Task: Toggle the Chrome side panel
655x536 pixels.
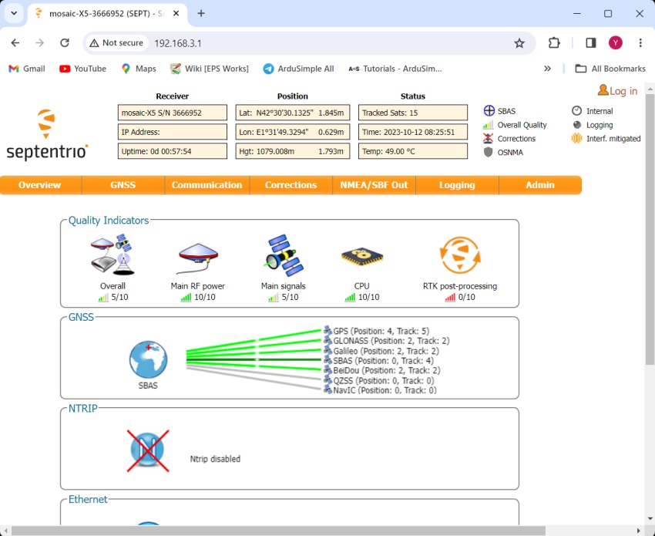Action: [x=590, y=43]
